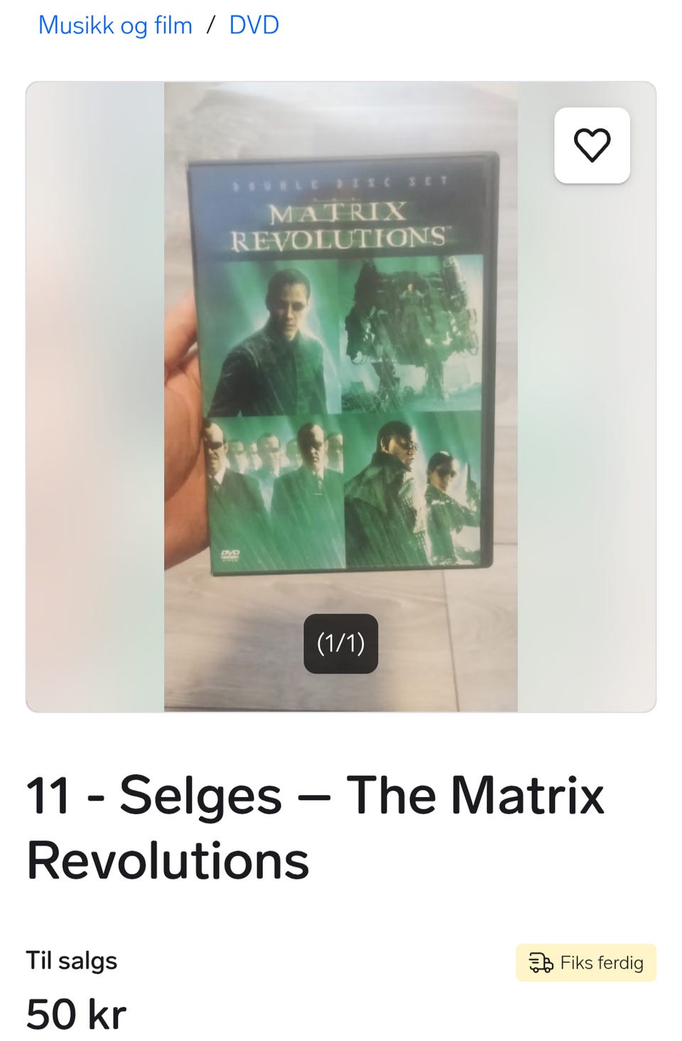Click the (1/1) image counter

[341, 644]
